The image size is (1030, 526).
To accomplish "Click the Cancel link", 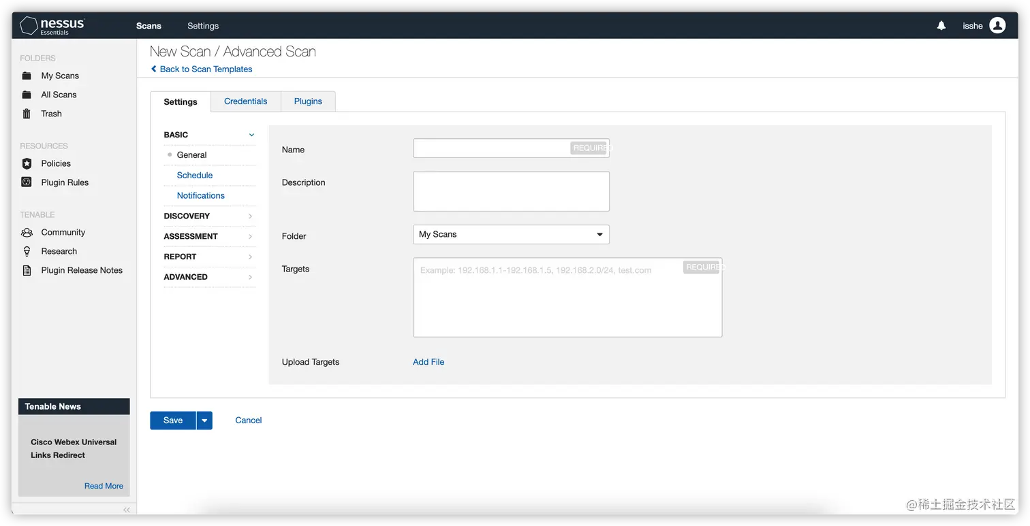I will click(x=249, y=421).
